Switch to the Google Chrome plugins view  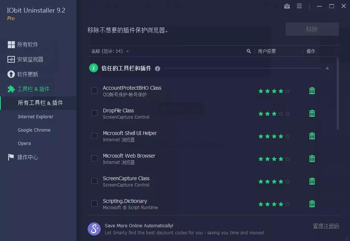coord(34,130)
